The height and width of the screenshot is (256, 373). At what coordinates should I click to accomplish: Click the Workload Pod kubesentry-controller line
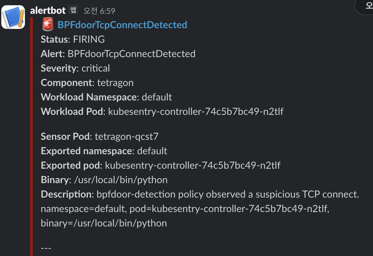point(162,112)
